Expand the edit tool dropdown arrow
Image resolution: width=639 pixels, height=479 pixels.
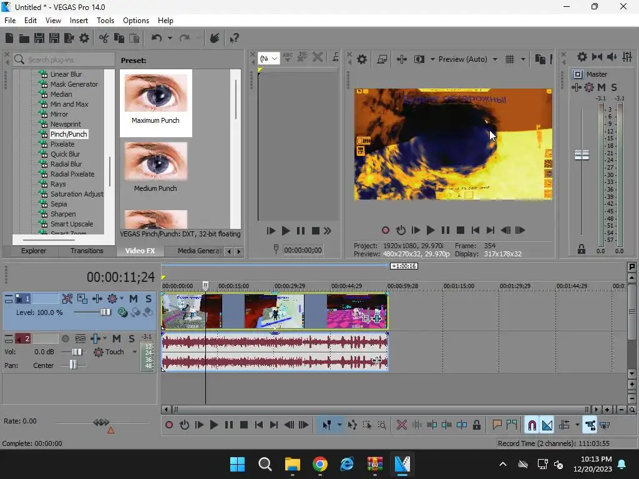339,425
